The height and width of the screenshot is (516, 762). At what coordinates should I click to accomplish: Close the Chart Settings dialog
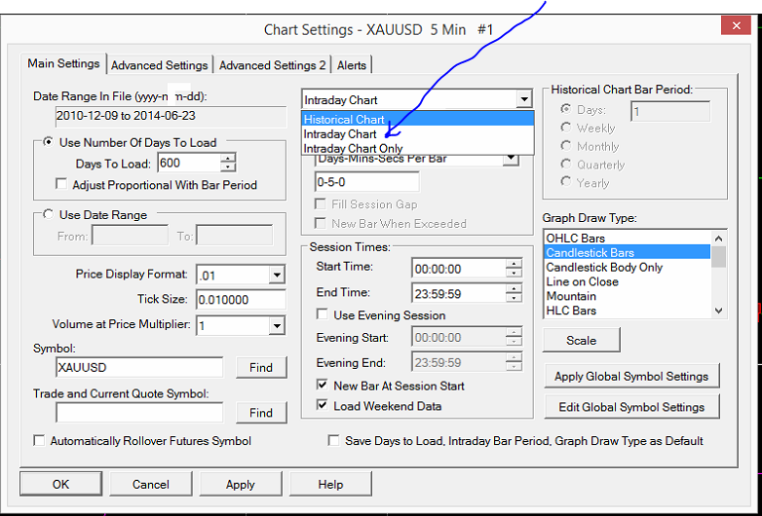click(x=737, y=25)
